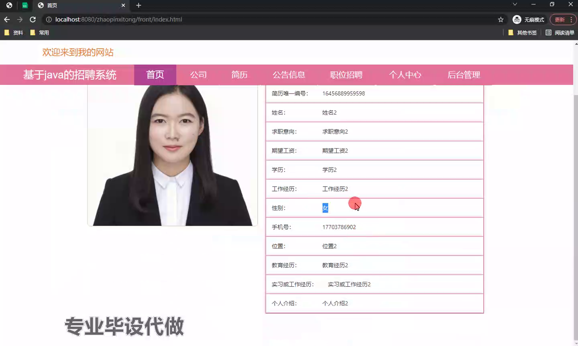Image resolution: width=578 pixels, height=346 pixels.
Task: Open the 职位招聘 navigation item
Action: click(346, 75)
